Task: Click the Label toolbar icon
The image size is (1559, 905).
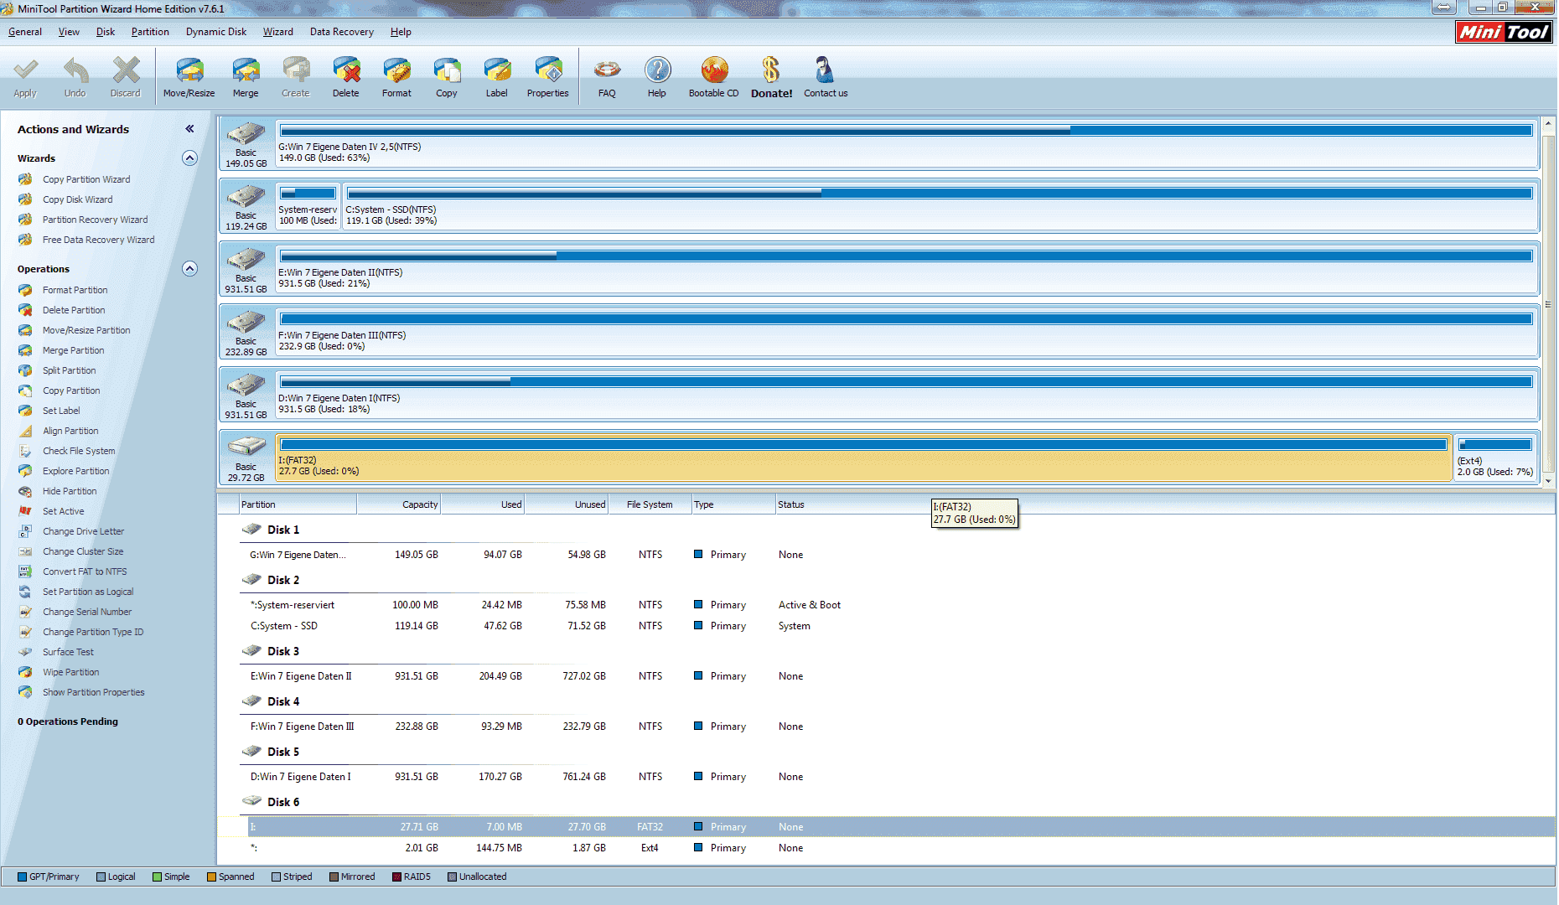Action: pyautogui.click(x=497, y=77)
